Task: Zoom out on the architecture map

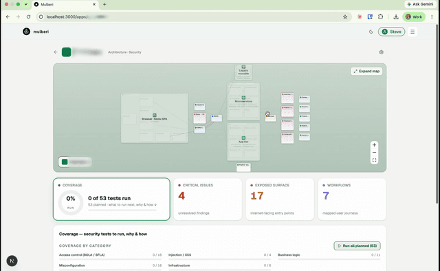Action: coord(374,153)
